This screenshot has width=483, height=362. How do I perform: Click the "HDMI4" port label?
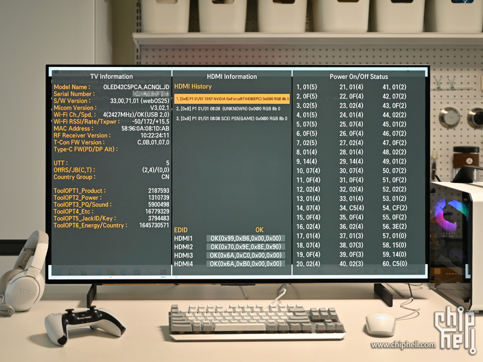183,264
